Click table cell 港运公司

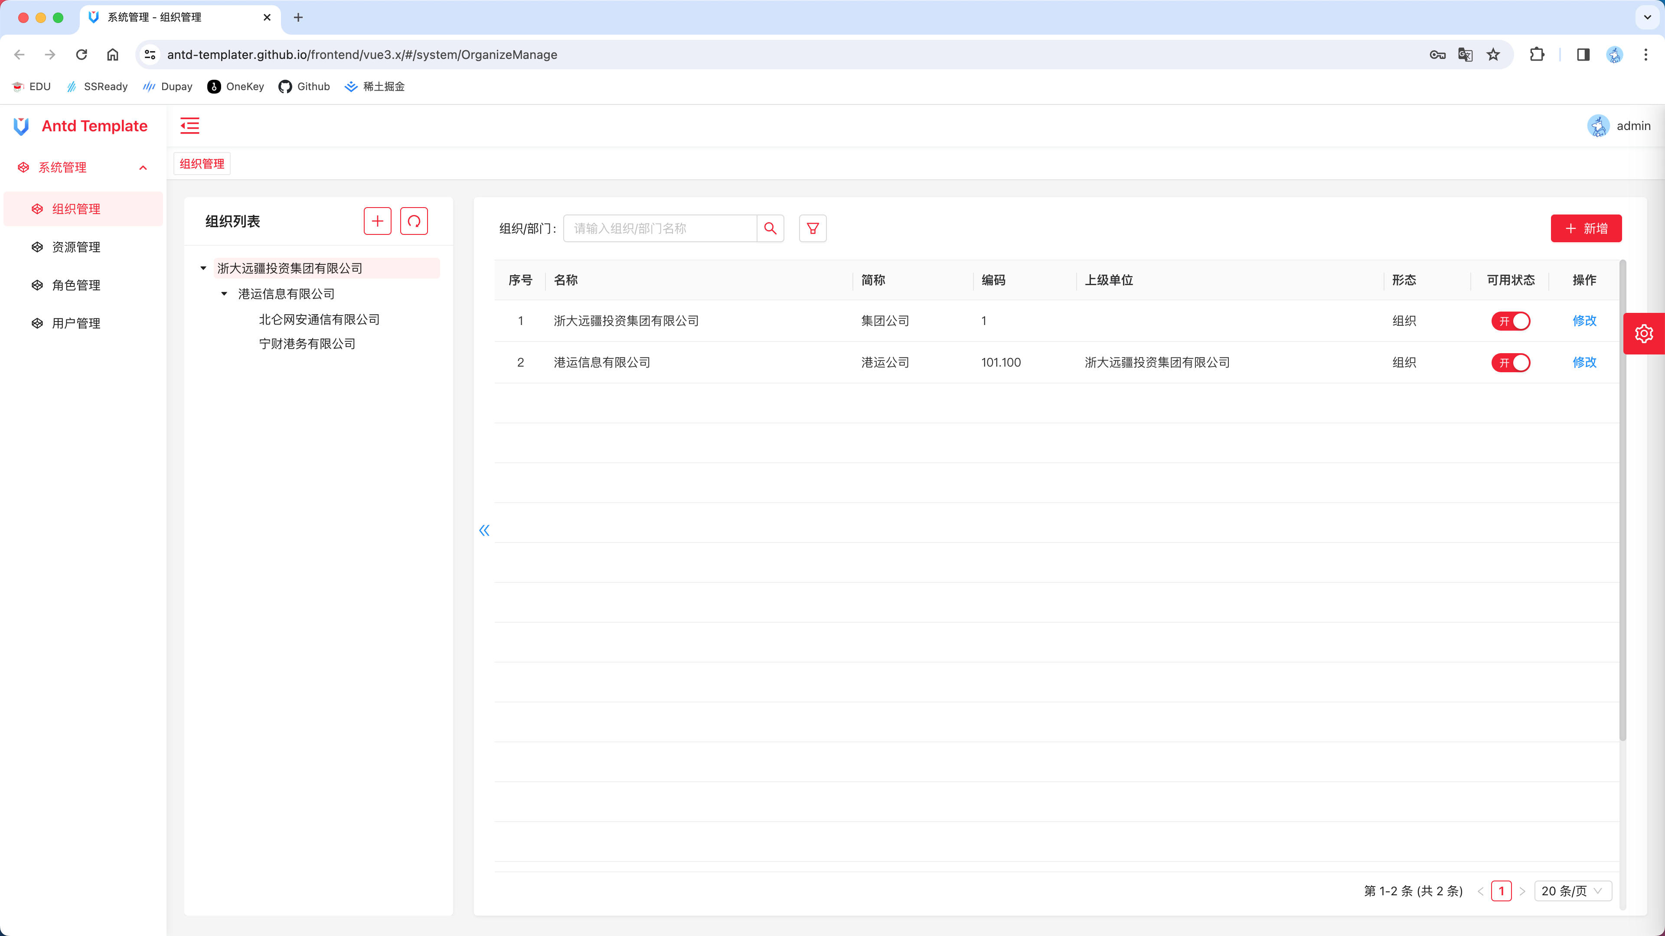[885, 362]
